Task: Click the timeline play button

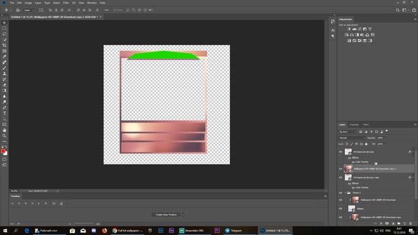Action: tap(26, 203)
